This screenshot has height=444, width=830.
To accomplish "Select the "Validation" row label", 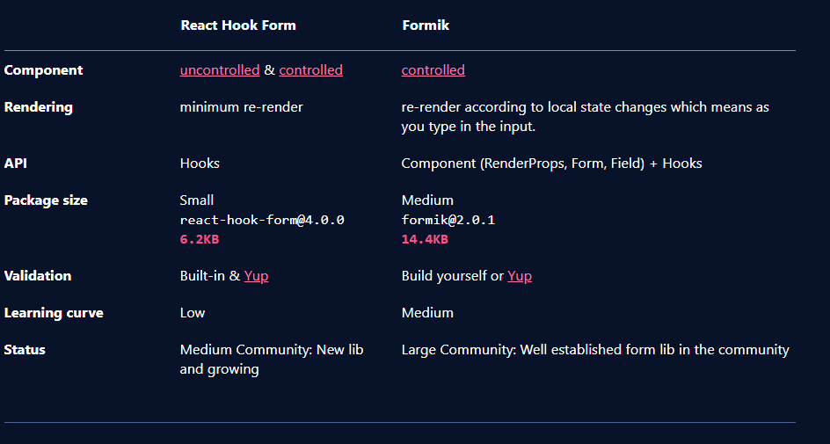I will (x=37, y=276).
